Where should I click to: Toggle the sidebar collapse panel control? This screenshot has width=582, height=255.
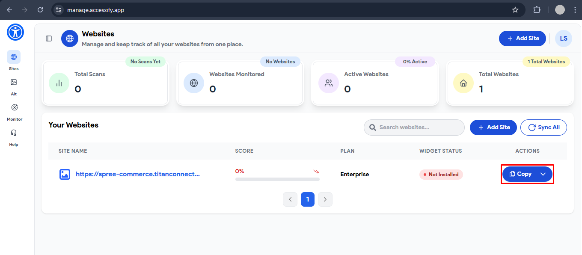click(x=48, y=38)
